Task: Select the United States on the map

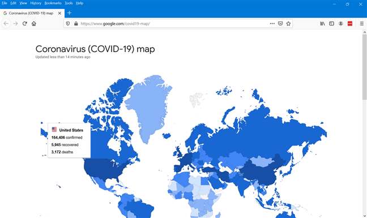Action: [103, 169]
